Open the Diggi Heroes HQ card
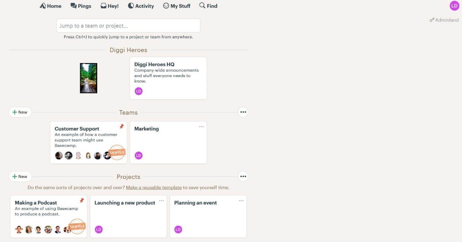The width and height of the screenshot is (462, 242). (168, 78)
